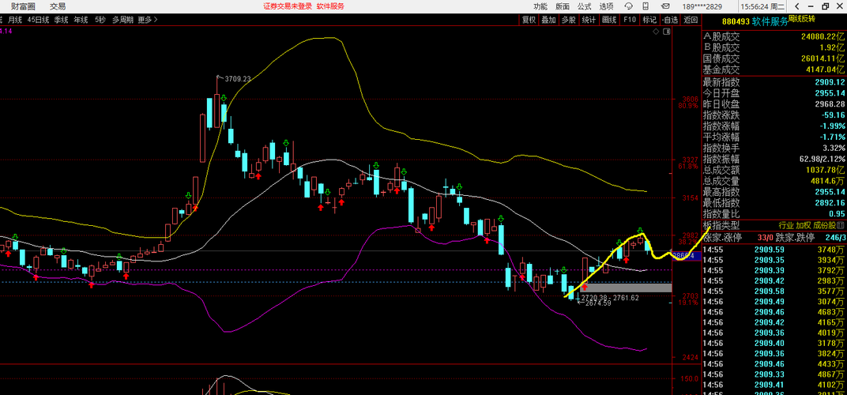847x395 pixels.
Task: Open the customer service headset icon
Action: click(x=629, y=6)
